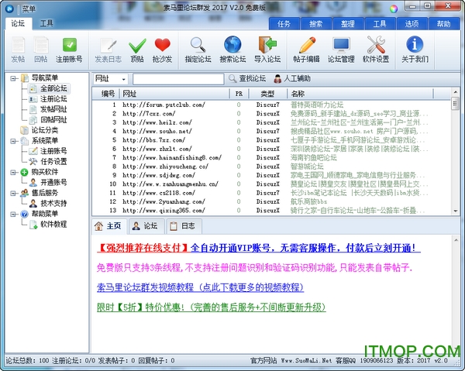The image size is (465, 371).
Task: Click the 注册账号 toolbar icon
Action: pos(69,50)
